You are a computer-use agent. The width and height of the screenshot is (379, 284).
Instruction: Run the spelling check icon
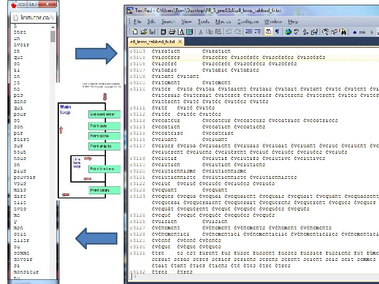[x=296, y=32]
